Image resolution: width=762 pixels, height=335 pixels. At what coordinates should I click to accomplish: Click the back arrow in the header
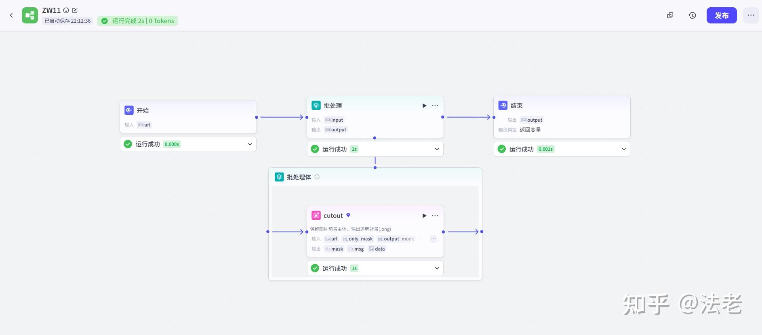[11, 15]
